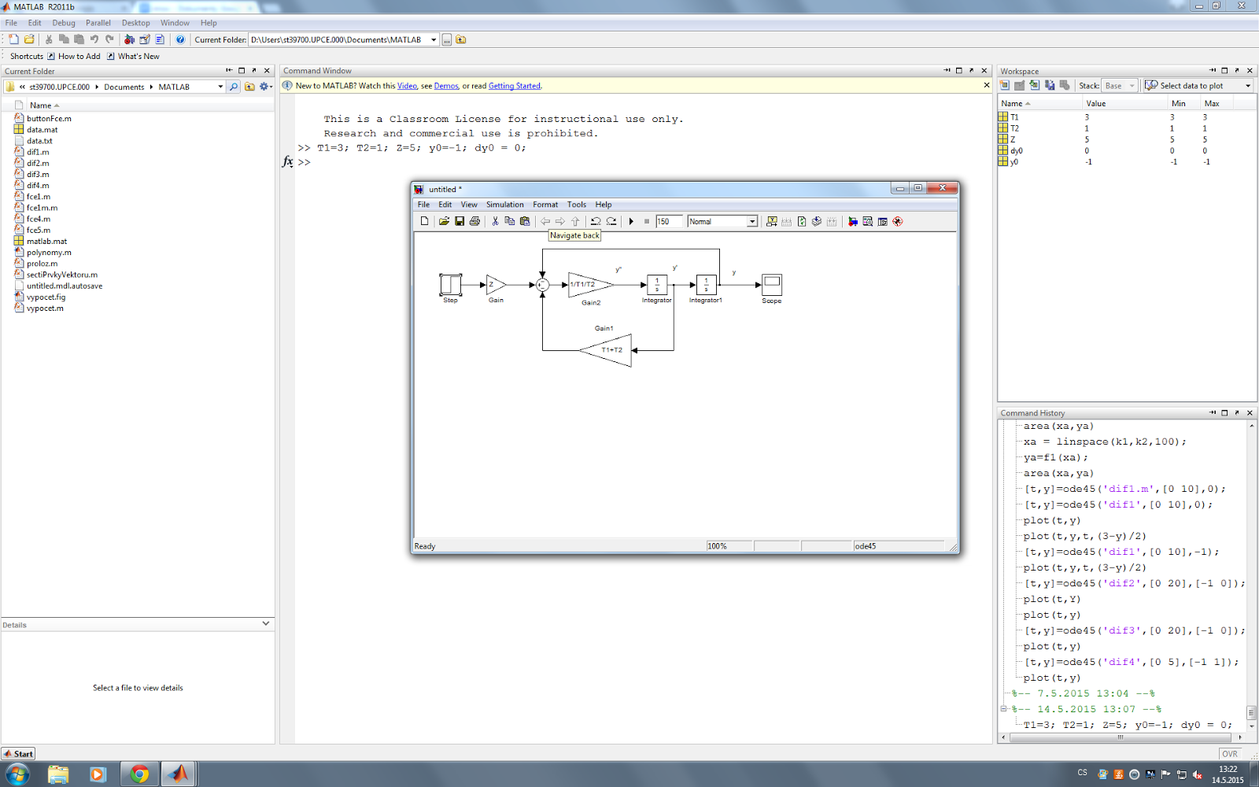Start simulation with play button
This screenshot has height=787, width=1259.
point(631,221)
